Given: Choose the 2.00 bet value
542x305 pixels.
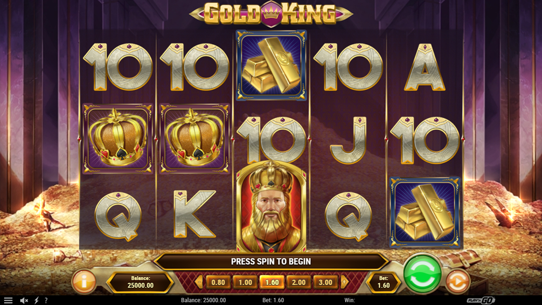Looking at the screenshot, I should click(299, 282).
